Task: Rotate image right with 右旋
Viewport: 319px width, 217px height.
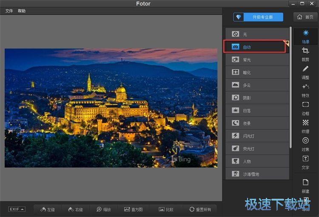Action: click(x=75, y=209)
